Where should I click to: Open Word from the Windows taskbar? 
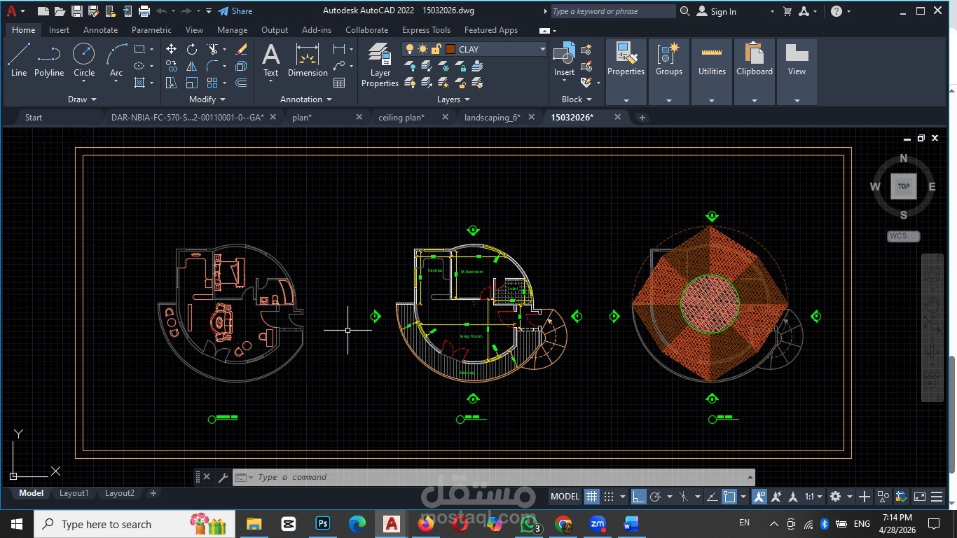[x=631, y=524]
